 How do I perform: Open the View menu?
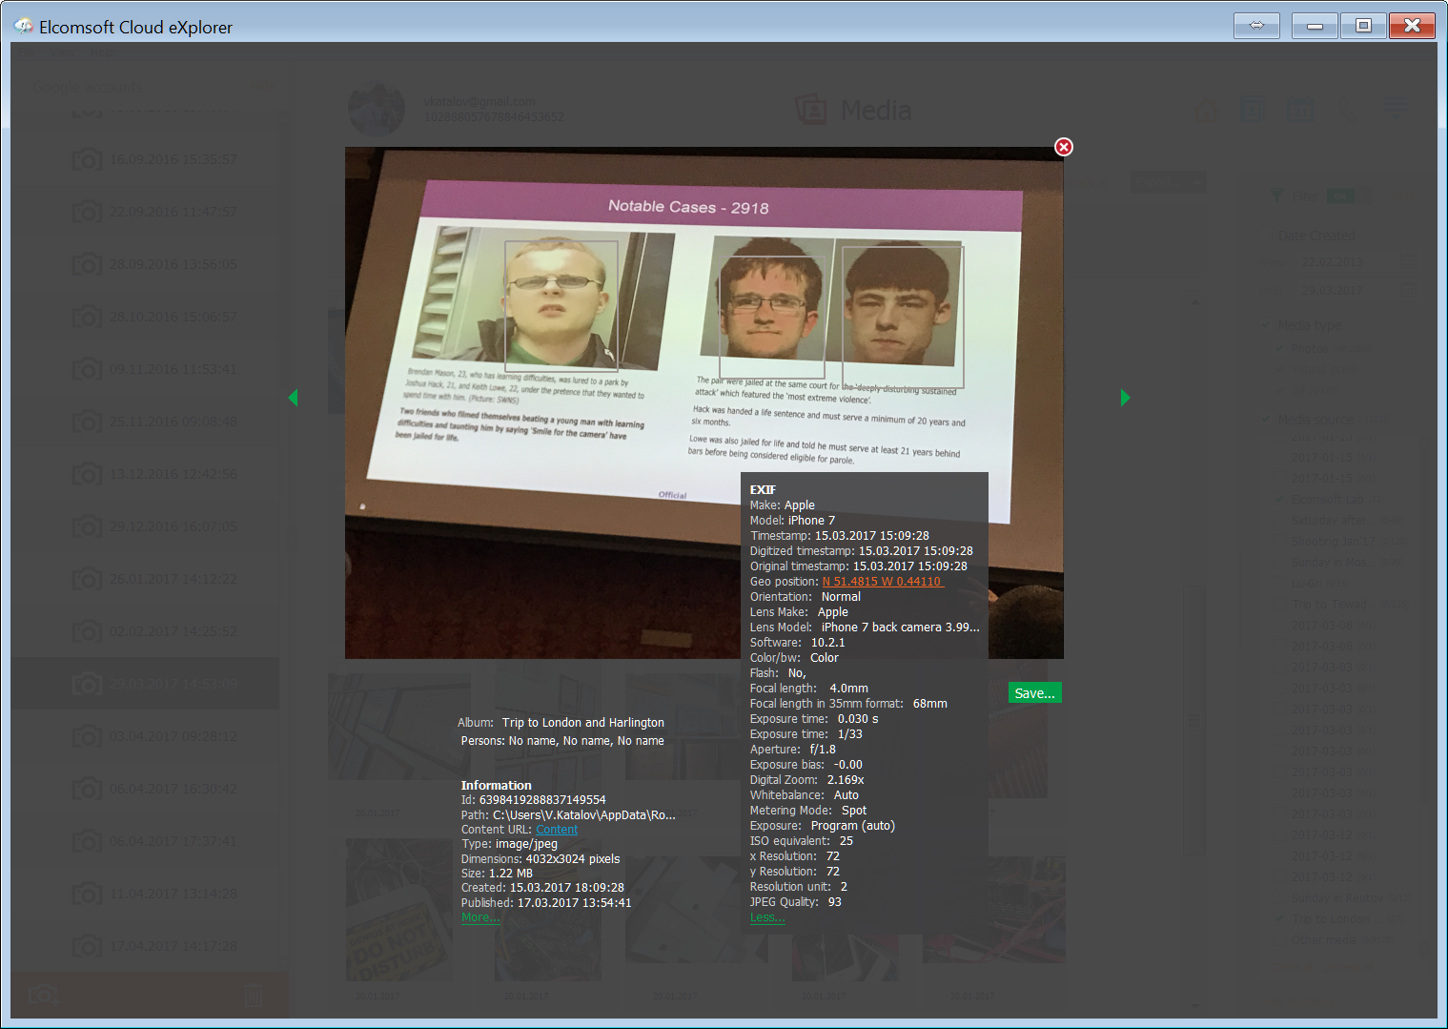(x=62, y=53)
